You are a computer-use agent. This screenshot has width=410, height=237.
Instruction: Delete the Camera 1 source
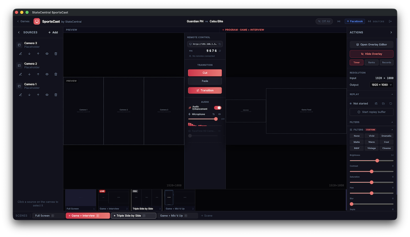(x=56, y=95)
